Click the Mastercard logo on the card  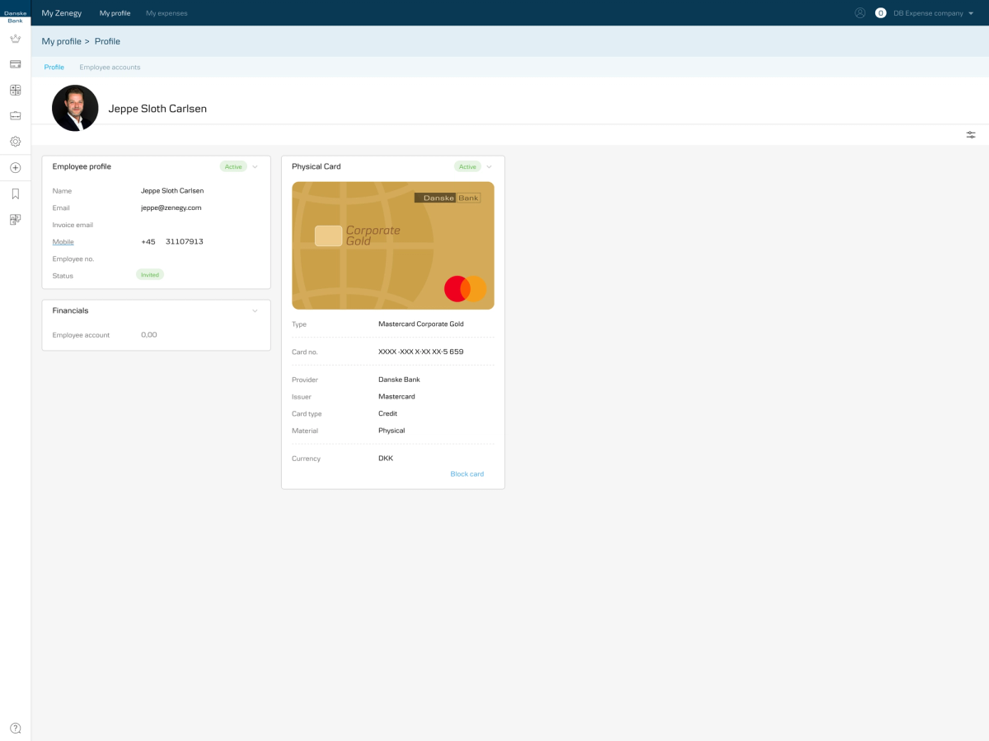pos(466,289)
